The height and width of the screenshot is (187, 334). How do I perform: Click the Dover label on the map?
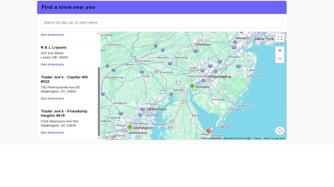pyautogui.click(x=197, y=116)
